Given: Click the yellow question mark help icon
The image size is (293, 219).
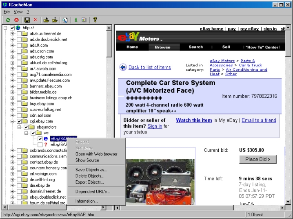Looking at the screenshot, I should pos(95,20).
